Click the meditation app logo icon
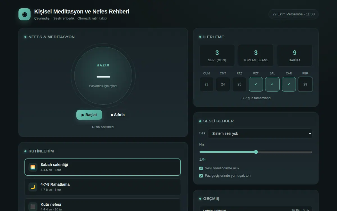The width and height of the screenshot is (337, 211). (24, 14)
